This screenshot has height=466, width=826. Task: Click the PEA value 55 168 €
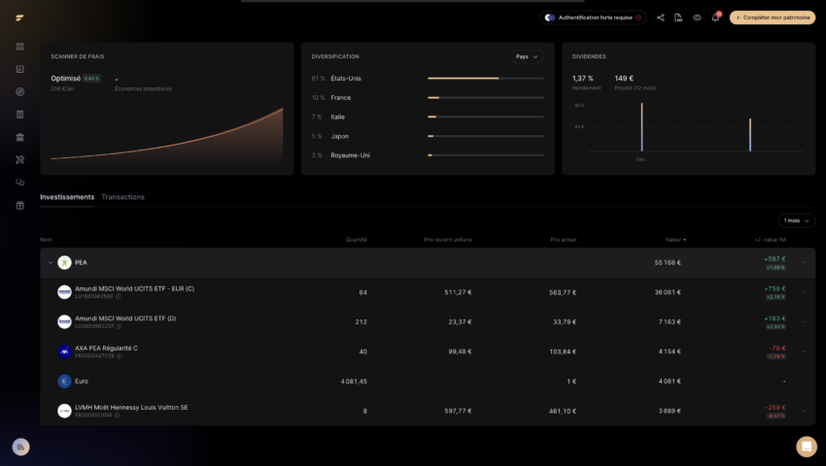click(668, 262)
